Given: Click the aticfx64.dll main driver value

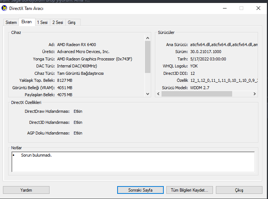Looking at the screenshot, I should (x=224, y=45).
